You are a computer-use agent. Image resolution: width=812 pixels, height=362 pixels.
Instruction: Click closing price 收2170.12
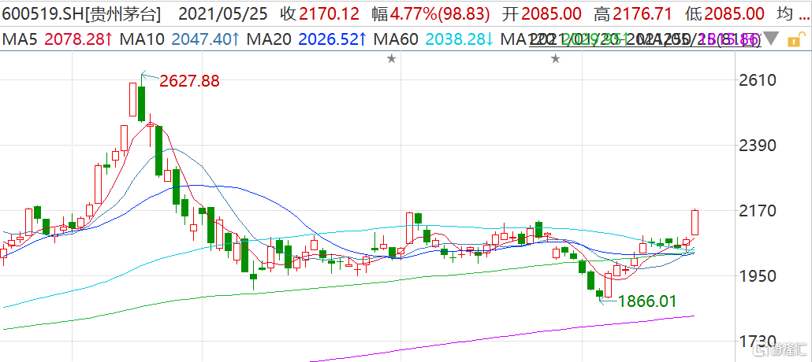click(319, 14)
